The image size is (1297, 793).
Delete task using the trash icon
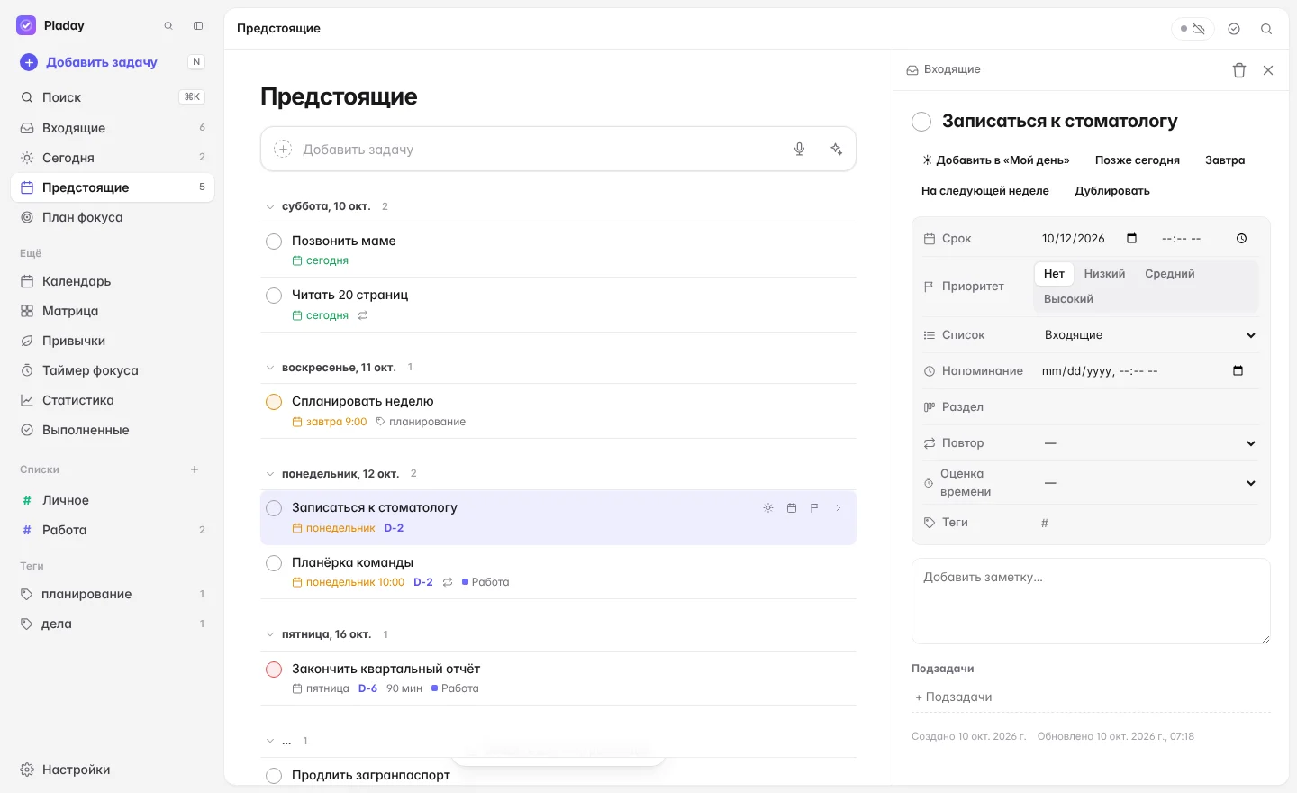point(1239,70)
